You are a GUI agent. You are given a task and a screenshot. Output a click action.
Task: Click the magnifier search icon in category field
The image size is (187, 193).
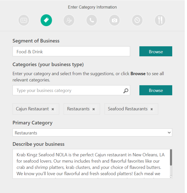(x=126, y=91)
